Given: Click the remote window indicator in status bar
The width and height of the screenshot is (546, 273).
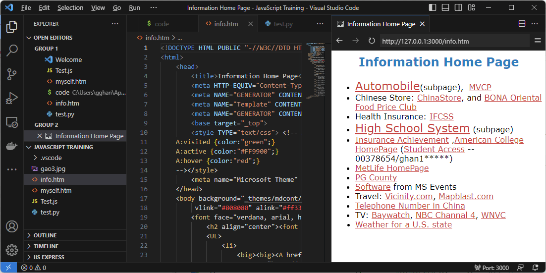Looking at the screenshot, I should coord(8,268).
